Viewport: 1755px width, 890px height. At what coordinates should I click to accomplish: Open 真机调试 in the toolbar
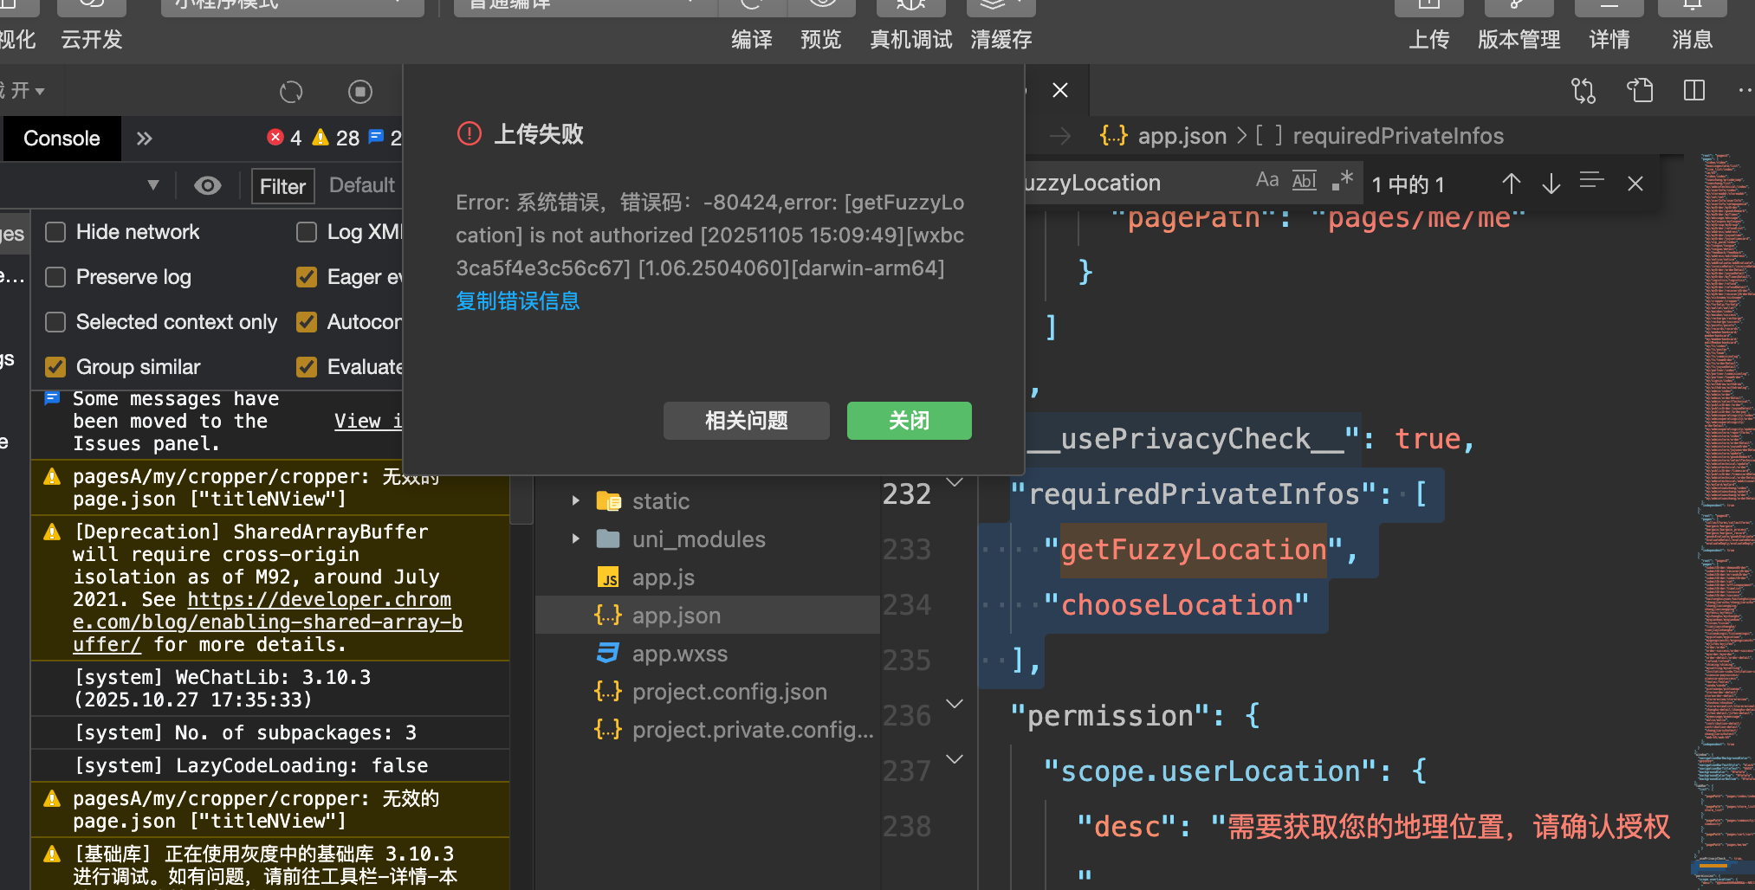click(911, 40)
